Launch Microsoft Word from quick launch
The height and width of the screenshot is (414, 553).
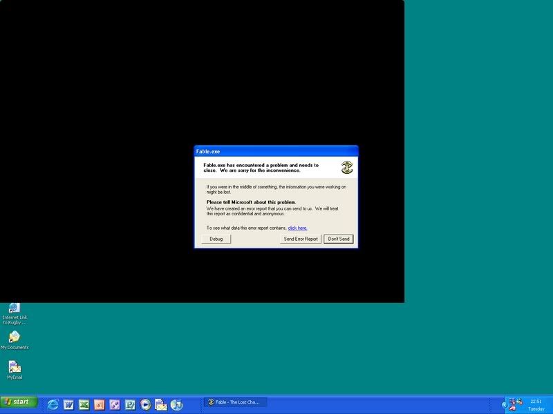[68, 404]
